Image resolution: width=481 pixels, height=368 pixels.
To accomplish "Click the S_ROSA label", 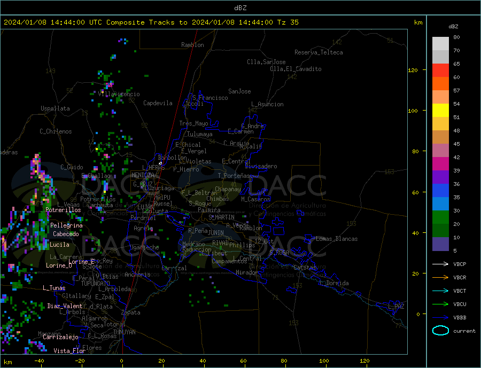I will (x=279, y=253).
